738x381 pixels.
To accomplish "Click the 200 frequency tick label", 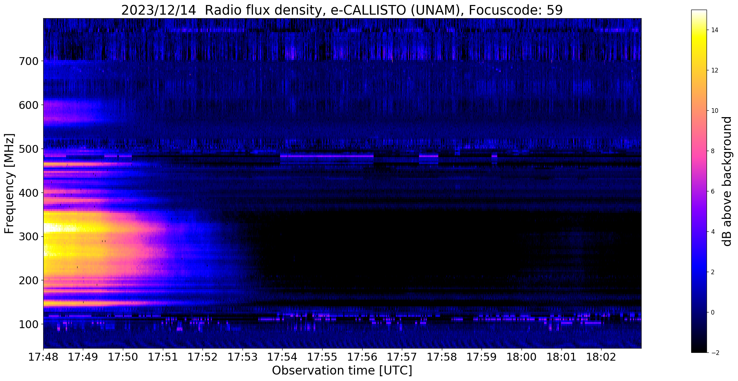I will click(x=28, y=281).
